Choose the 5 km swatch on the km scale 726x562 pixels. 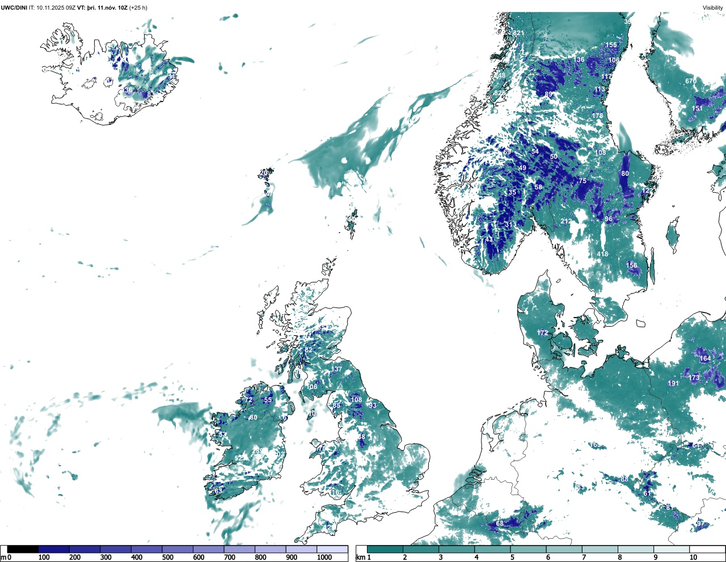point(528,549)
